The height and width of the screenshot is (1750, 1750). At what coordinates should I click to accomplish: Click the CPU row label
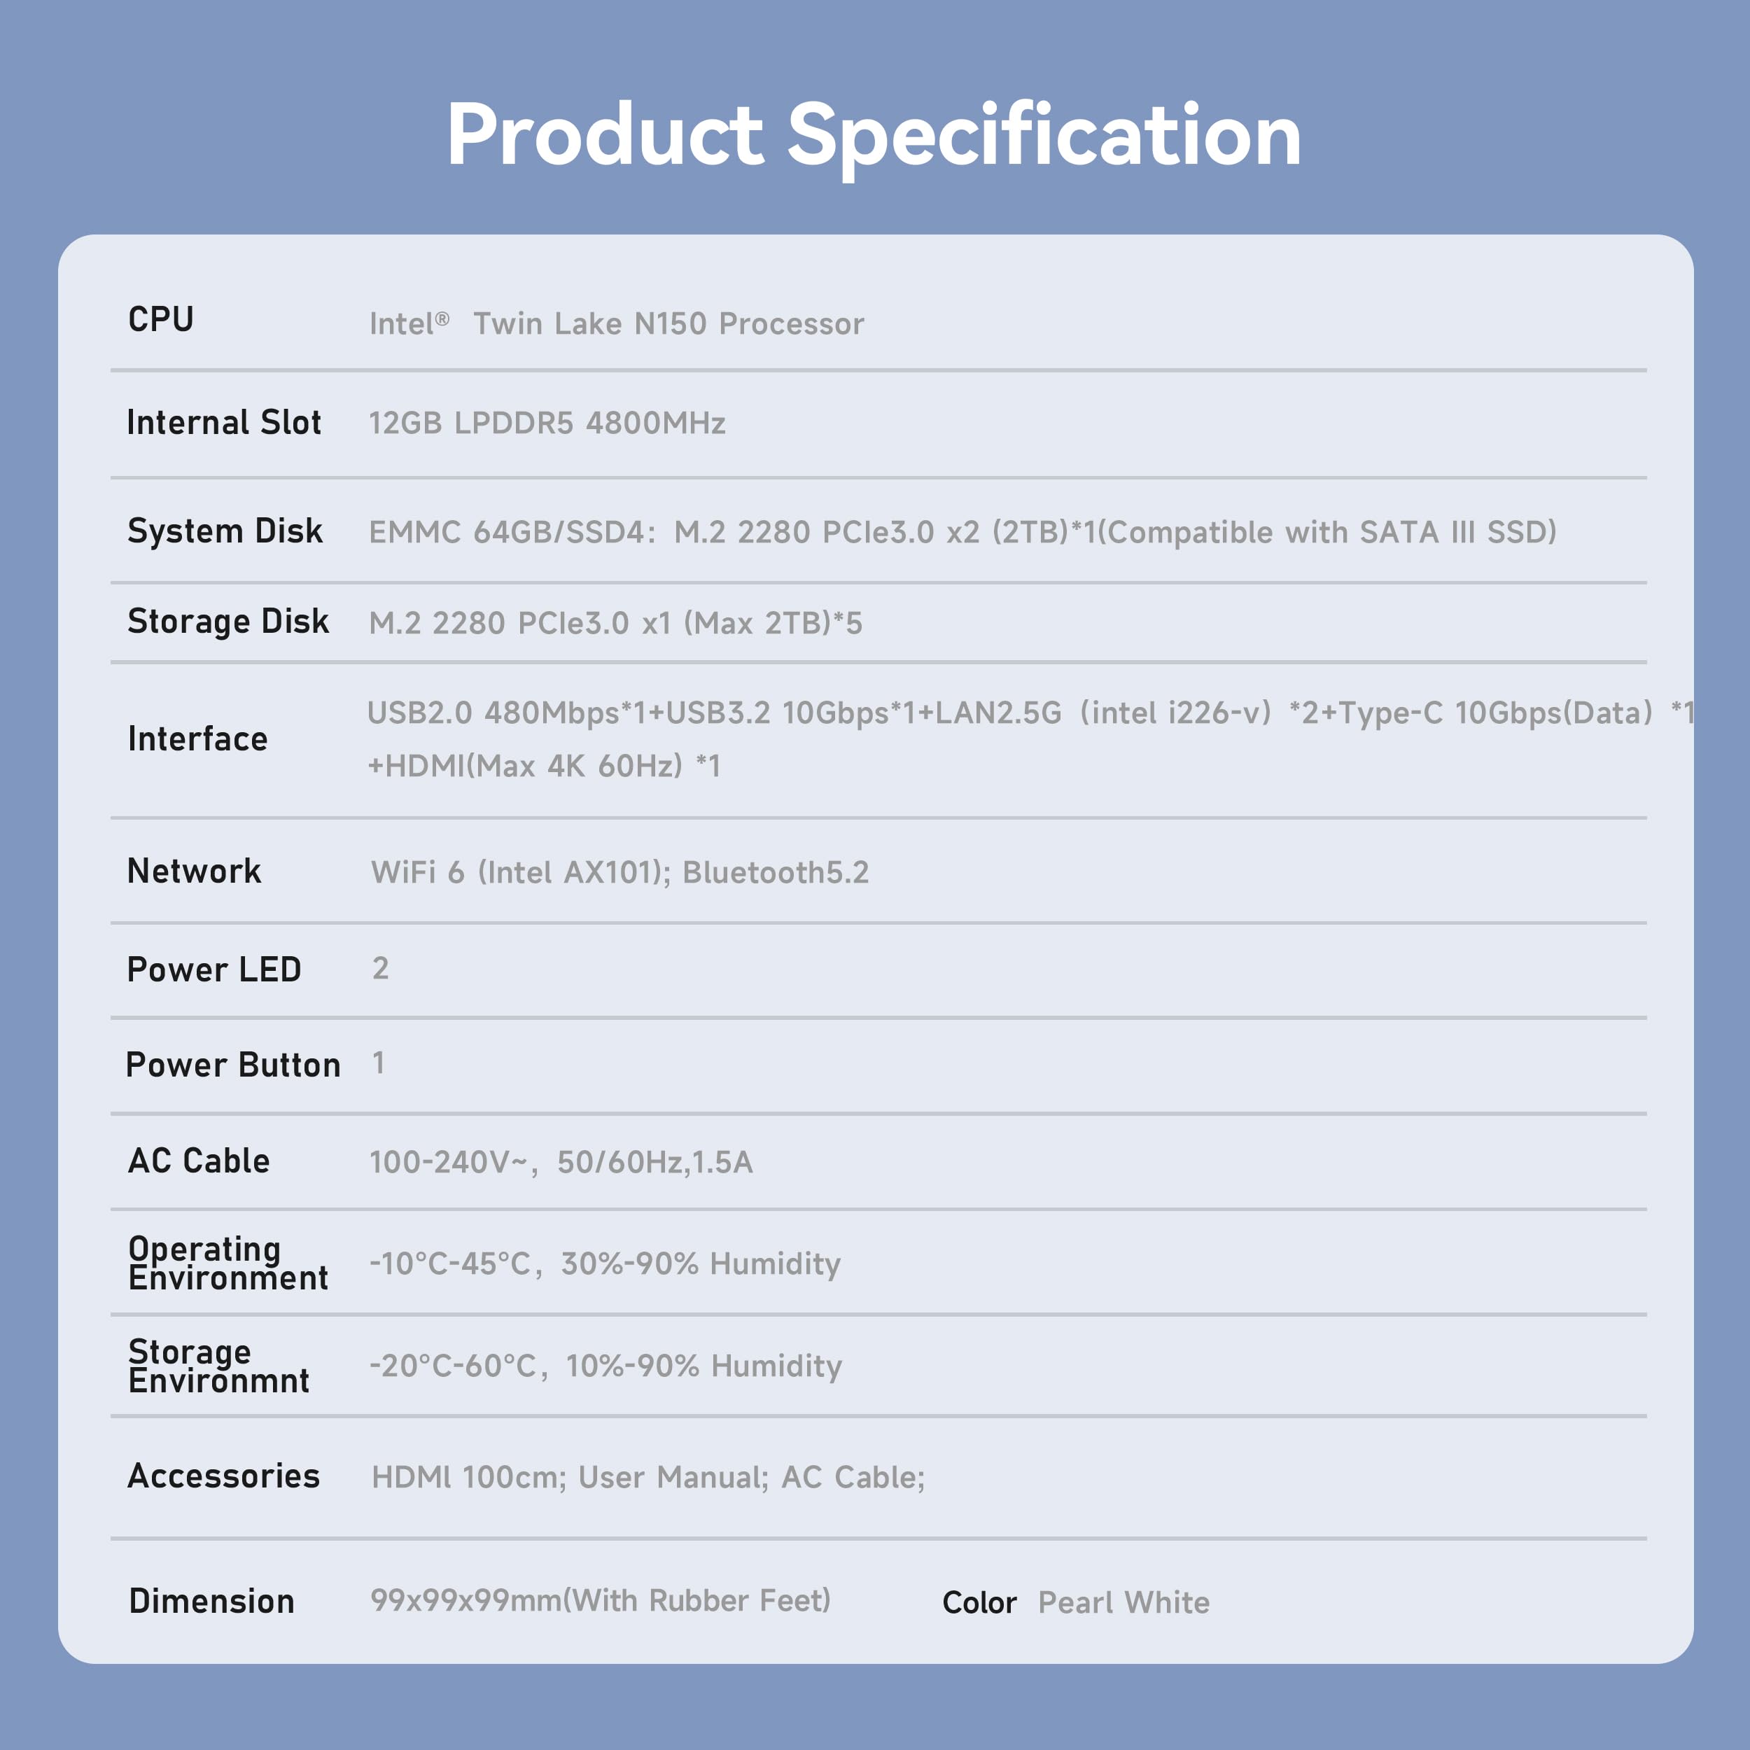point(161,320)
